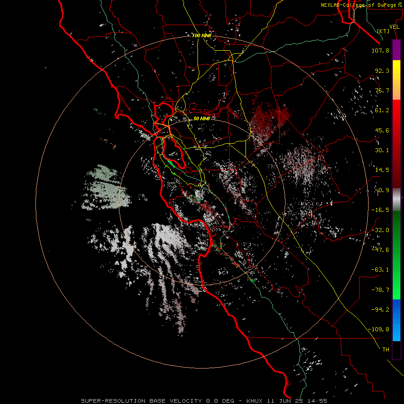Viewport: 404px width, 404px height.
Task: Click the 92.3 velocity scale value
Action: click(382, 70)
